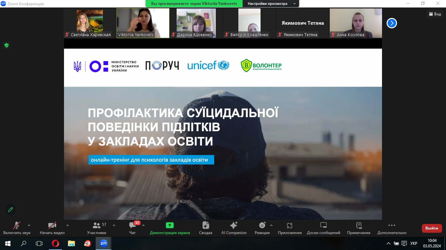Click the red Выйти leave button
The image size is (446, 250).
pyautogui.click(x=432, y=228)
